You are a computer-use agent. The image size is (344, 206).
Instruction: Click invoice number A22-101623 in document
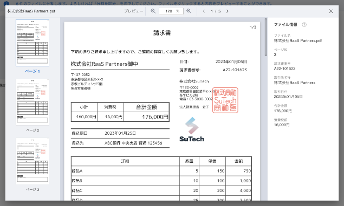pyautogui.click(x=235, y=70)
